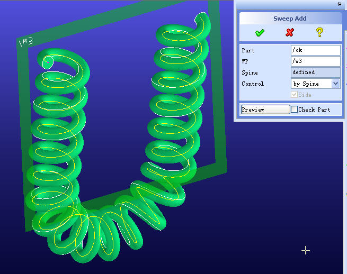Click the Preview button
Viewport: 347px width, 274px height.
coord(265,109)
